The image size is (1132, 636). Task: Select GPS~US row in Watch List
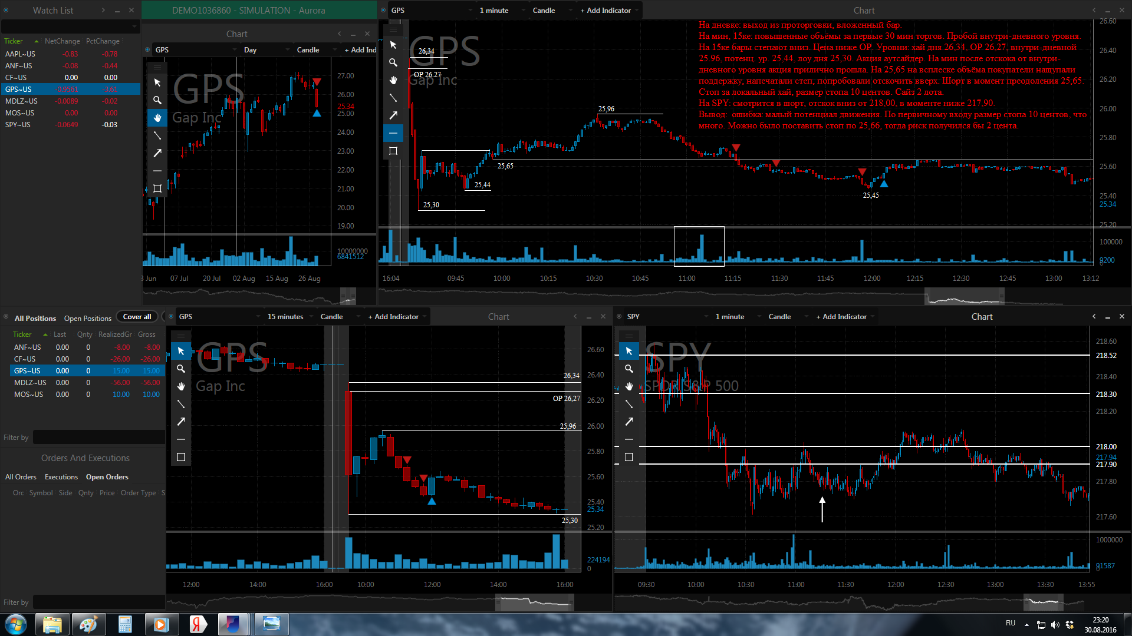[71, 90]
